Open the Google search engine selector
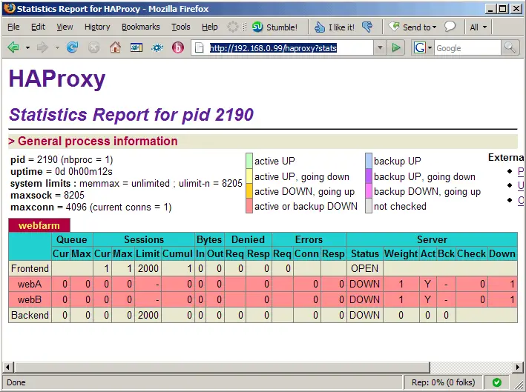This screenshot has width=526, height=392. tap(422, 48)
